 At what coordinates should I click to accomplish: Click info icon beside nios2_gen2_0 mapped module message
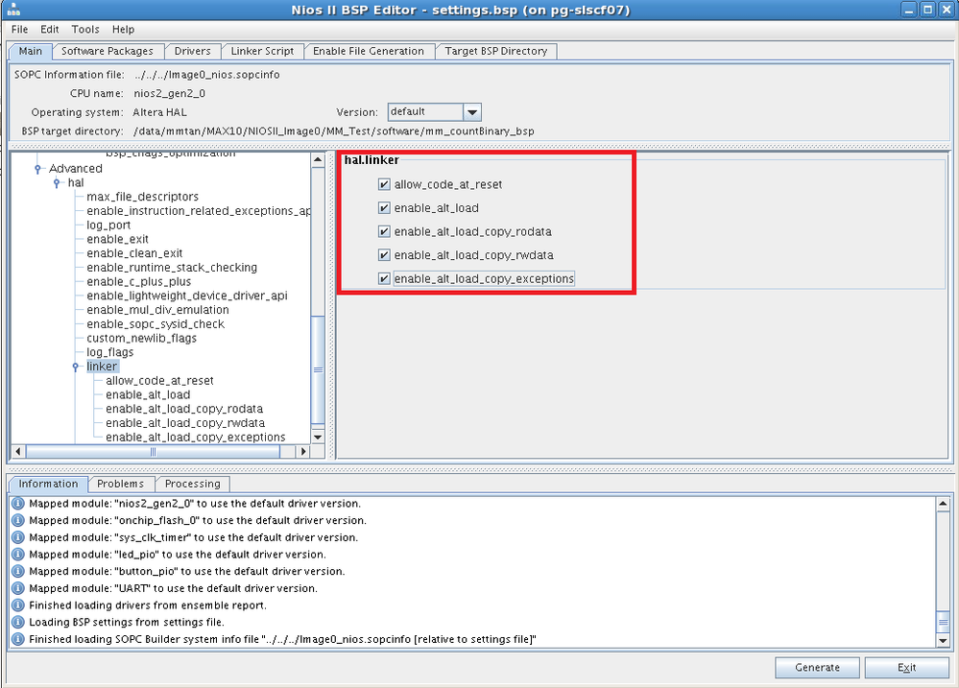pyautogui.click(x=17, y=504)
